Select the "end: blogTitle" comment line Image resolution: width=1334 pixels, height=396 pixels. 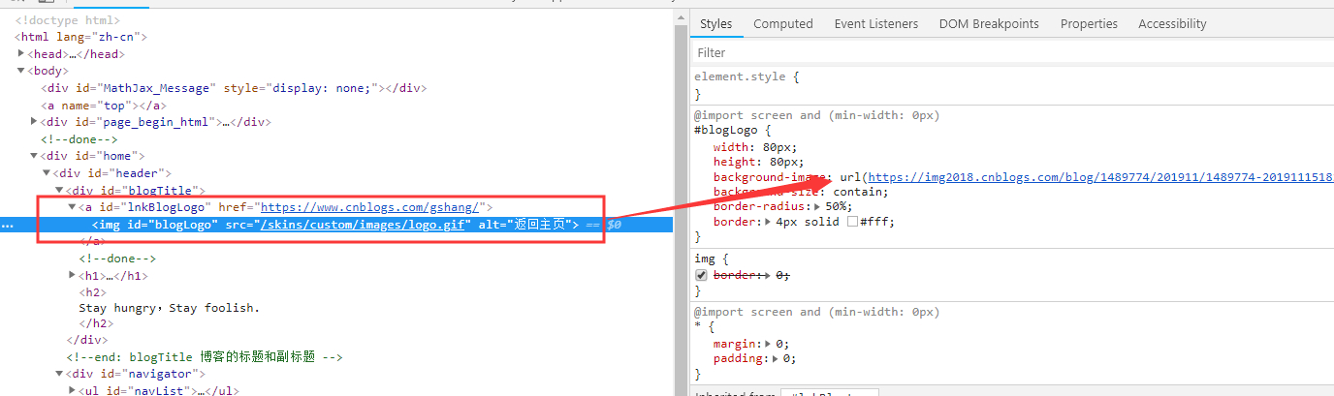pos(205,357)
